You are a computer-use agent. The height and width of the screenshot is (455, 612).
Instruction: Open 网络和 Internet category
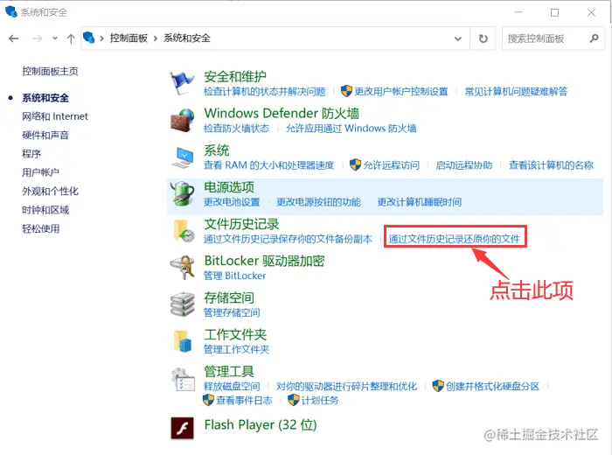point(55,116)
